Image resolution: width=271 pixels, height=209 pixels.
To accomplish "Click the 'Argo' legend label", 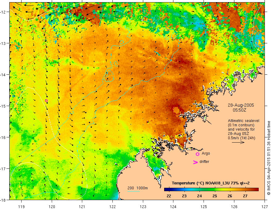I will coord(206,153).
